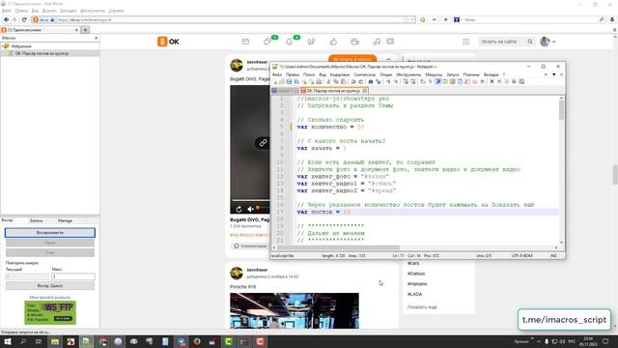The image size is (618, 348).
Task: Select the OK Парсер постов tab in Notepad++
Action: coord(333,91)
